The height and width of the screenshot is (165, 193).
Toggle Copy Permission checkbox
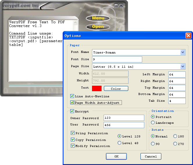[x=73, y=140]
